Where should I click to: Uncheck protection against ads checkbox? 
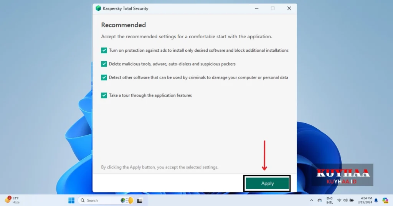point(104,51)
